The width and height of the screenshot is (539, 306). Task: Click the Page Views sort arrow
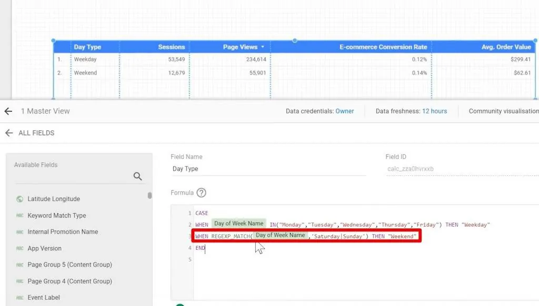click(x=263, y=47)
